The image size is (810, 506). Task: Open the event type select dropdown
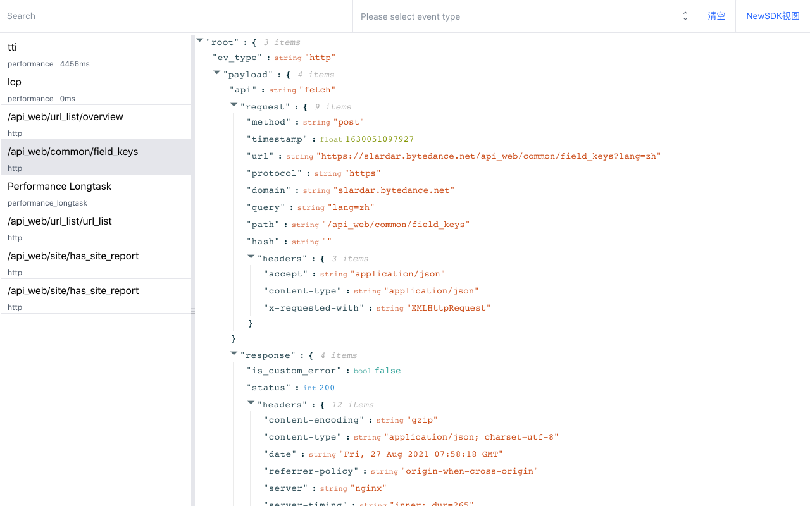(519, 16)
